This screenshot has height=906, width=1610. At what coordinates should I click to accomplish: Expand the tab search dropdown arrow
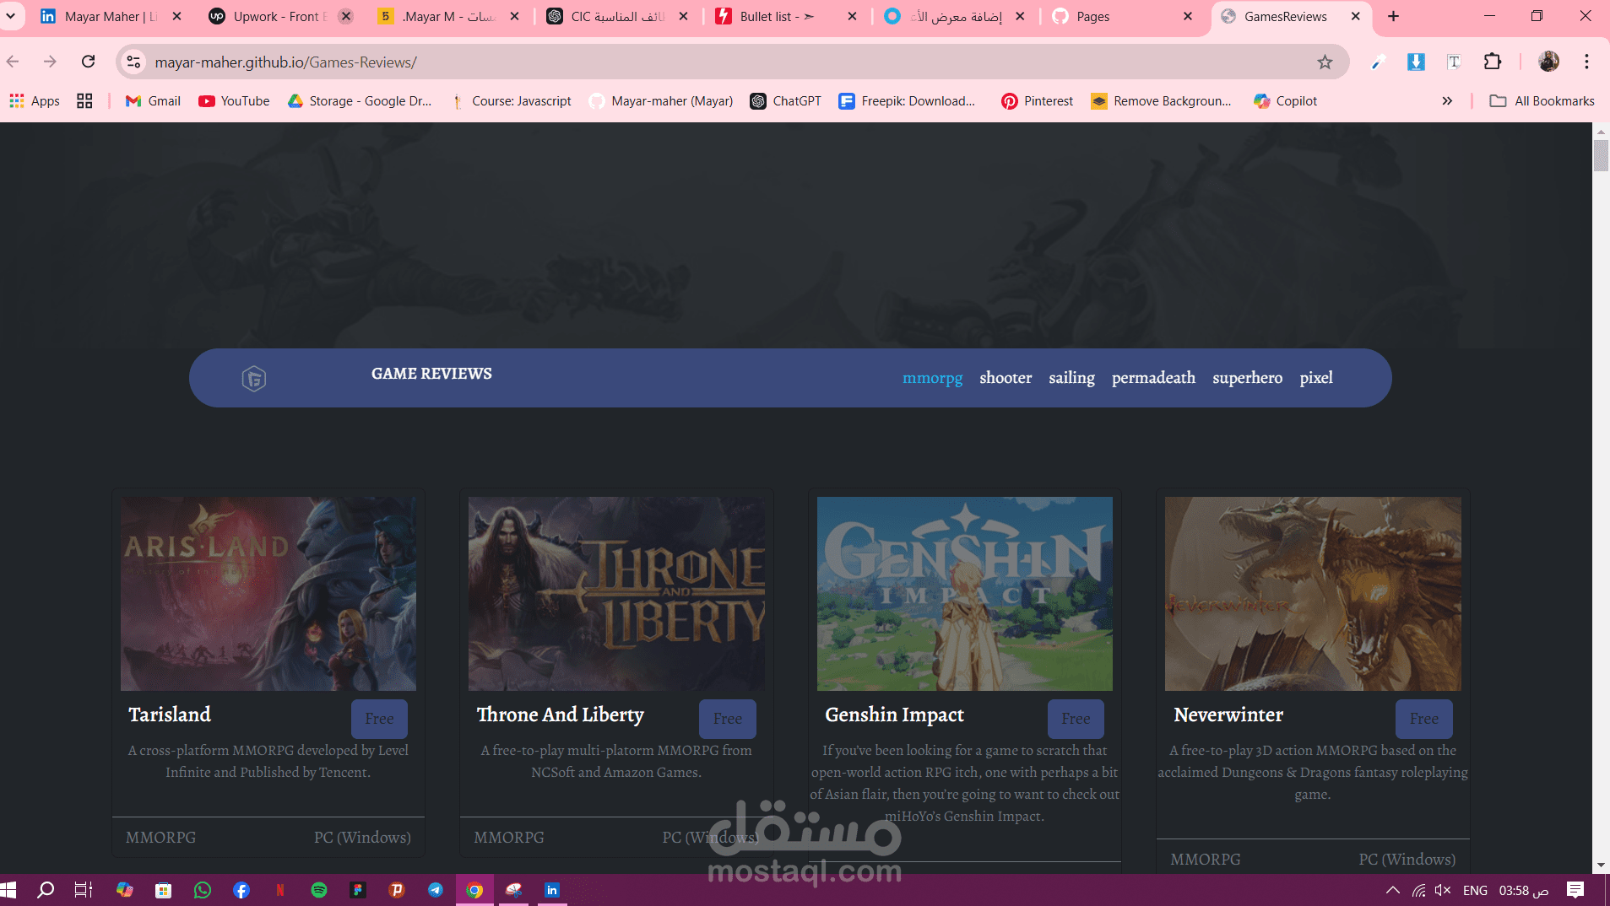coord(10,16)
